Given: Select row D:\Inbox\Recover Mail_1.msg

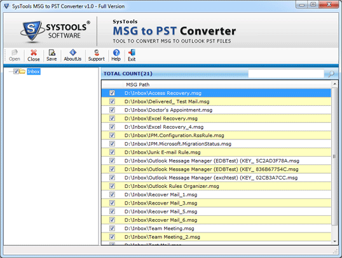Looking at the screenshot, I should coord(216,194).
